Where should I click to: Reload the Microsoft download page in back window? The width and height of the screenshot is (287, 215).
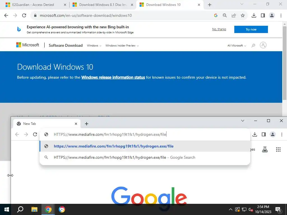pos(24,16)
